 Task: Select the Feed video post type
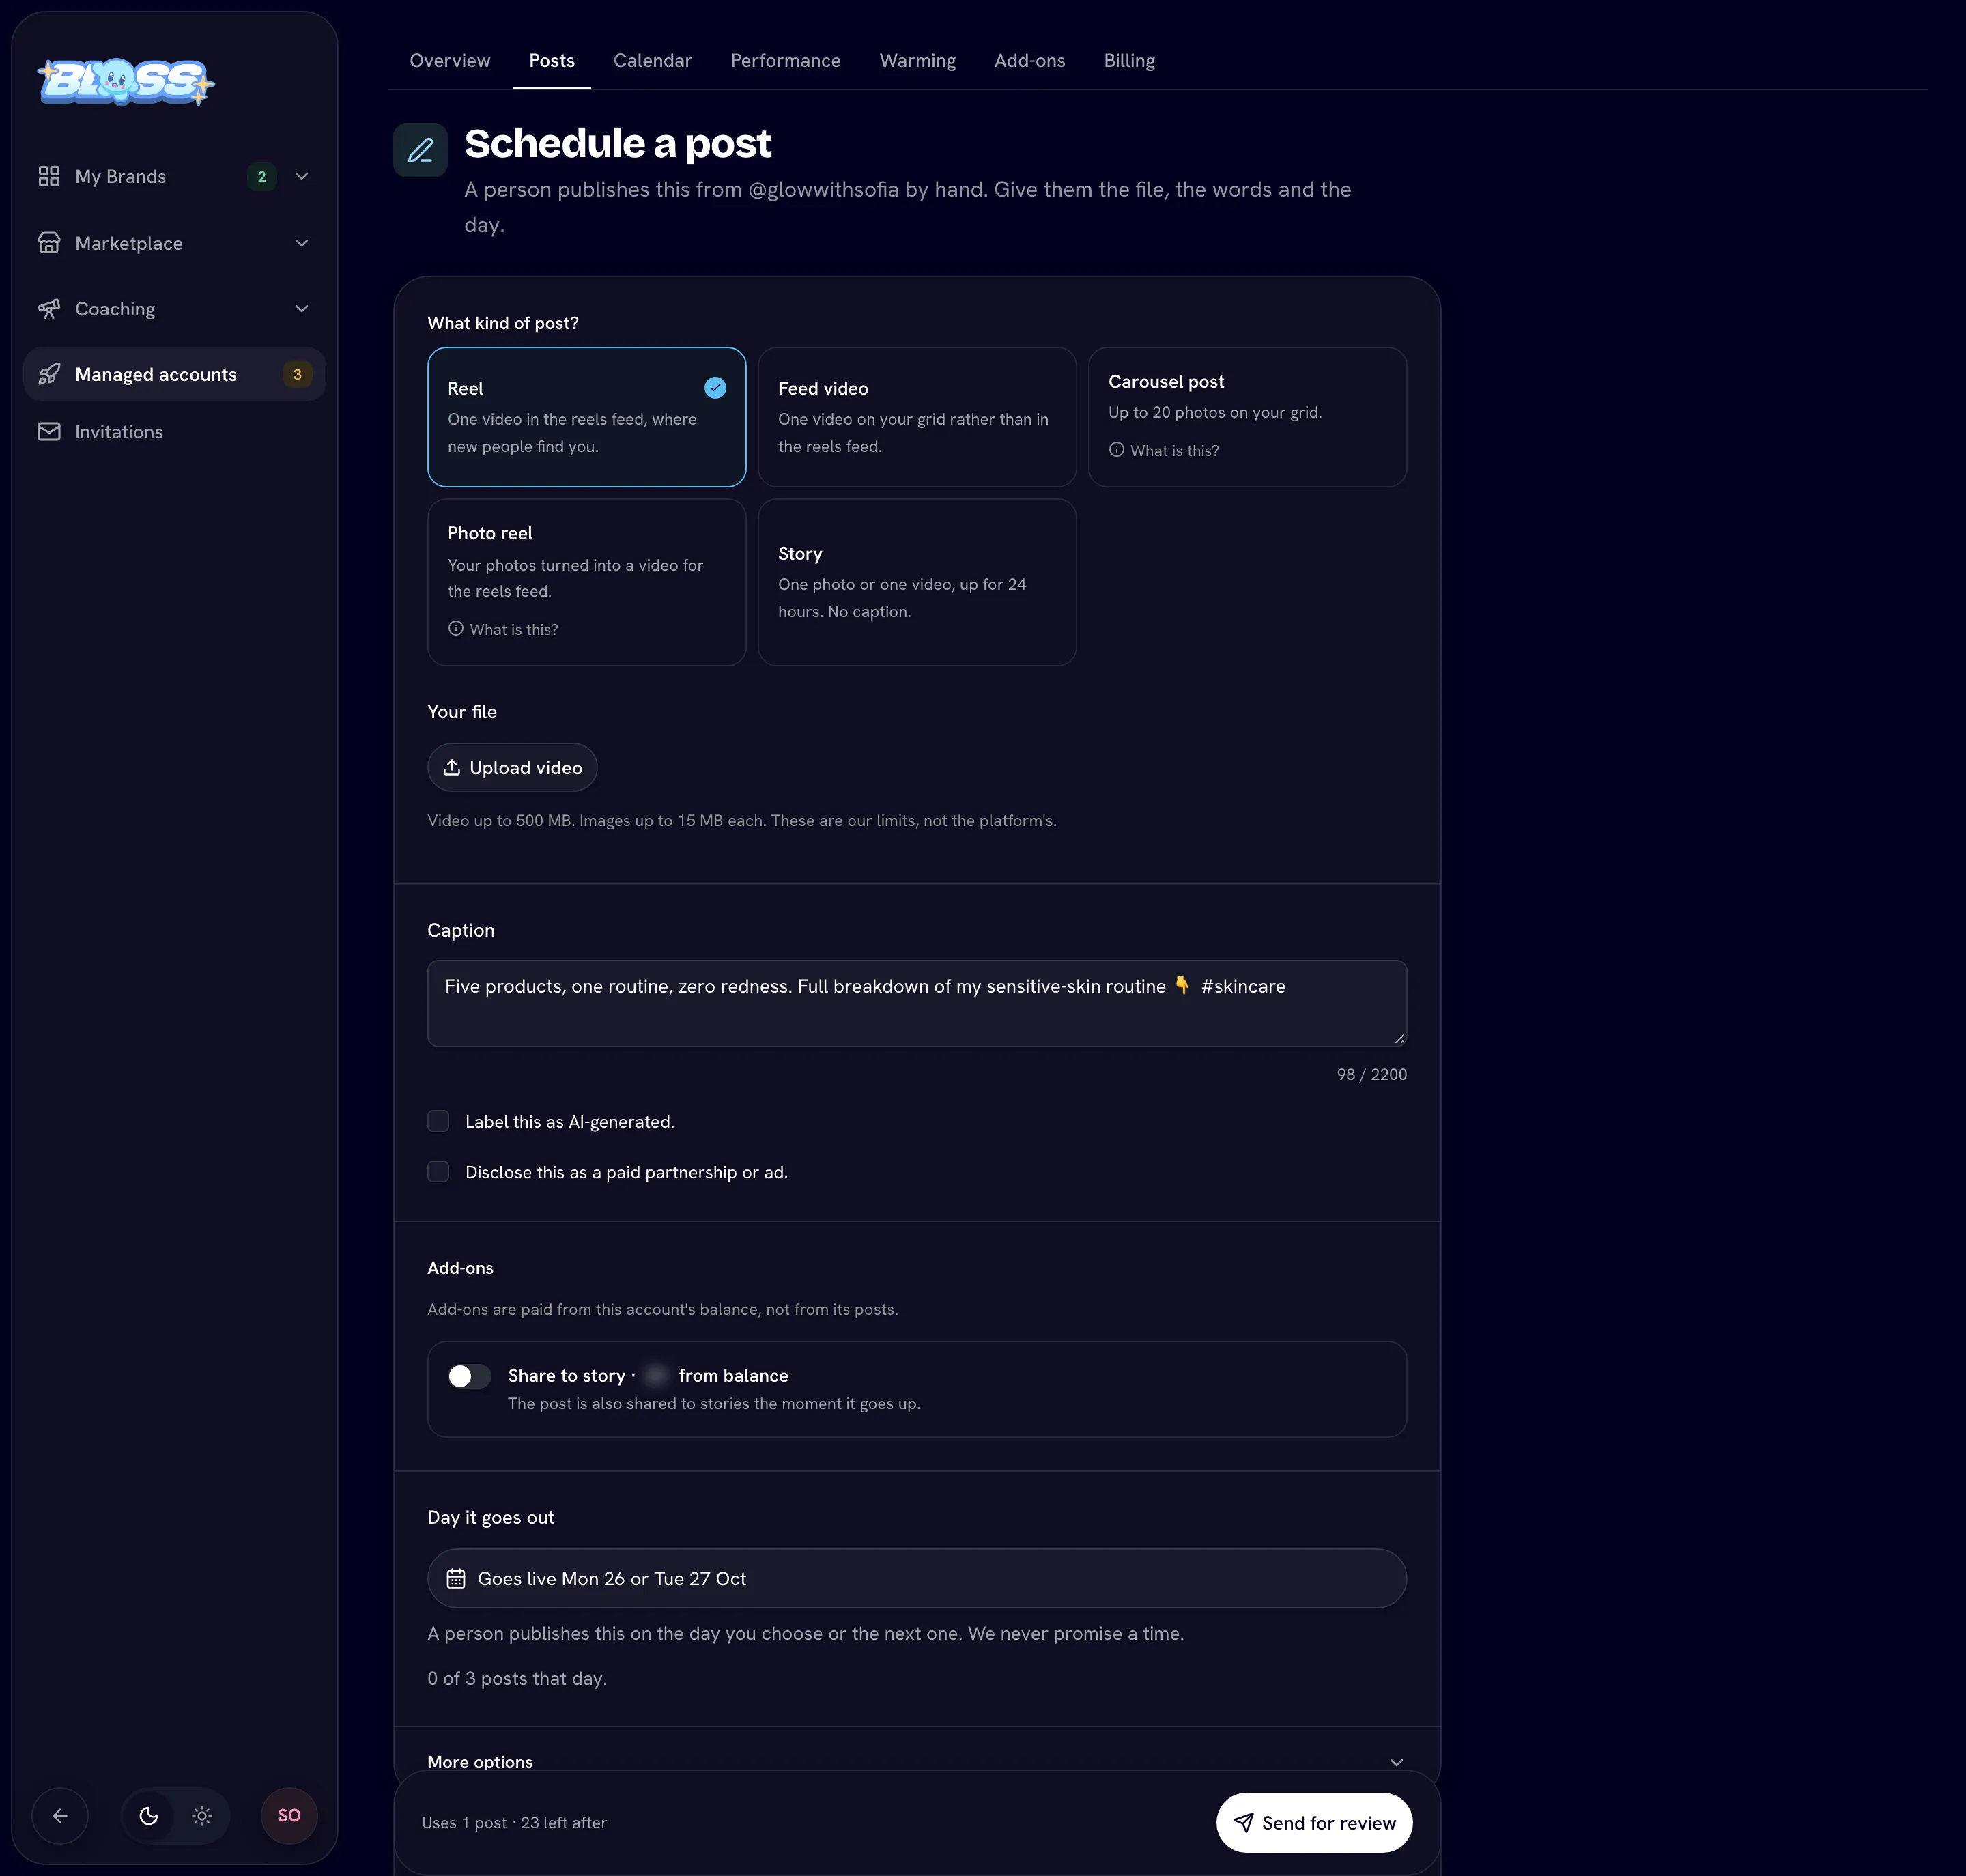(917, 417)
